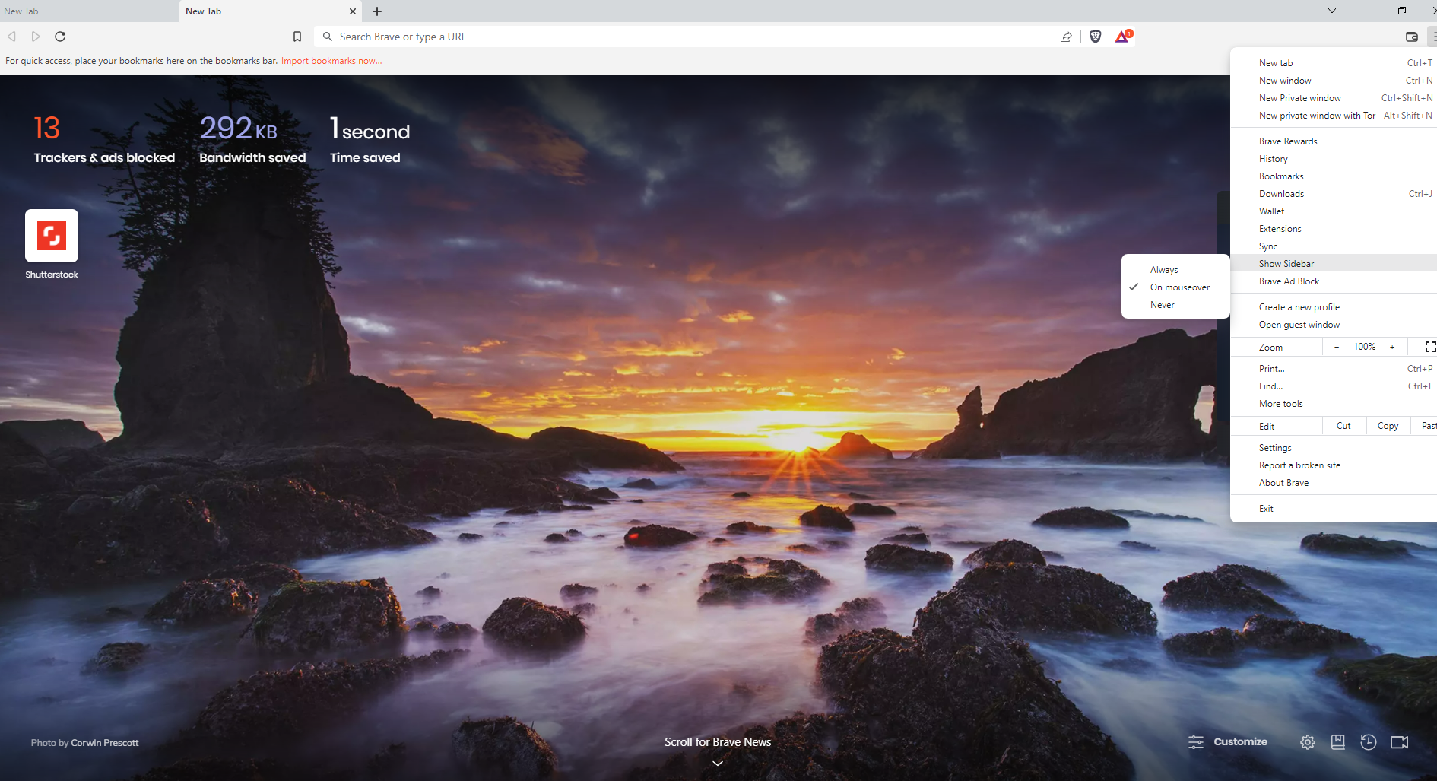
Task: Select Never for sidebar visibility
Action: (x=1162, y=304)
